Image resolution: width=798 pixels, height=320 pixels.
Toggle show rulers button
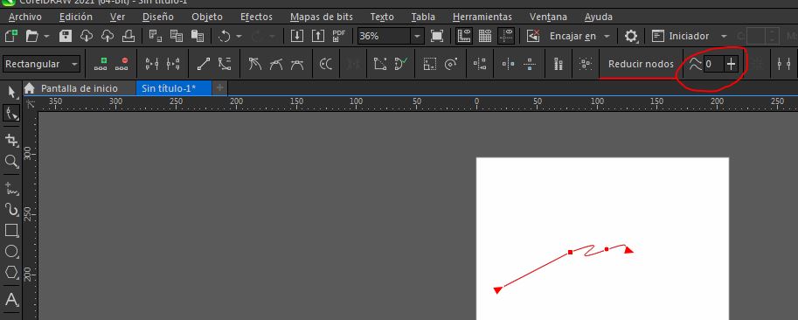pyautogui.click(x=464, y=36)
